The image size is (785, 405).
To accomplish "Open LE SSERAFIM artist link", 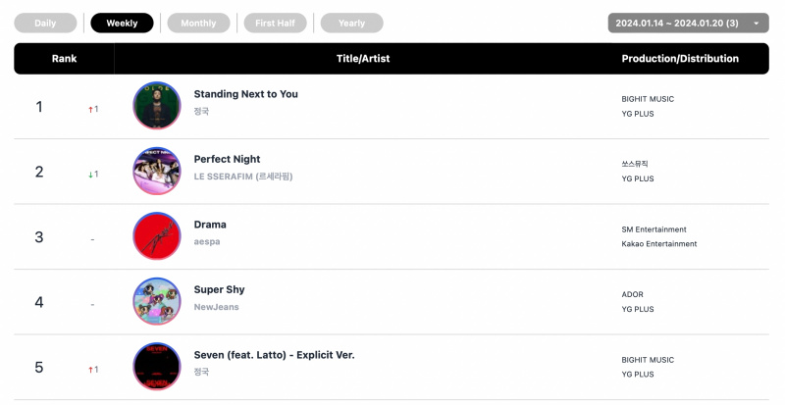I will [243, 177].
